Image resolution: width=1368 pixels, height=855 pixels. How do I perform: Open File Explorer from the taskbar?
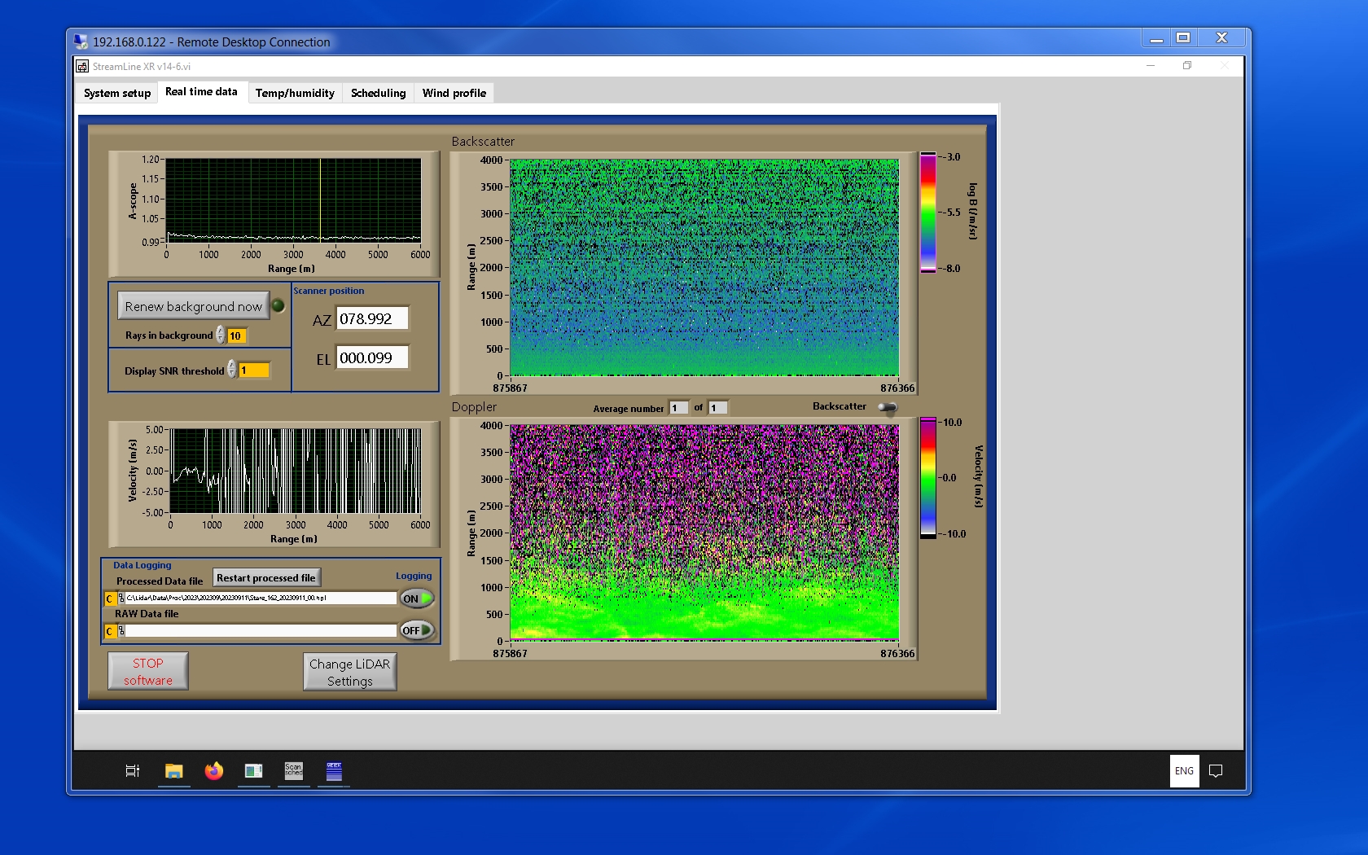(173, 770)
